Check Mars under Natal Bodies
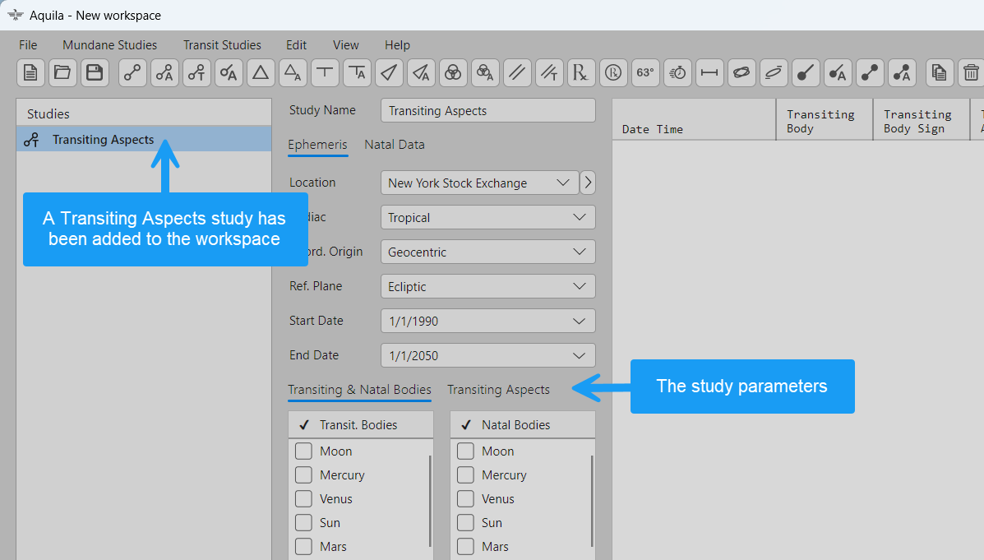 465,547
